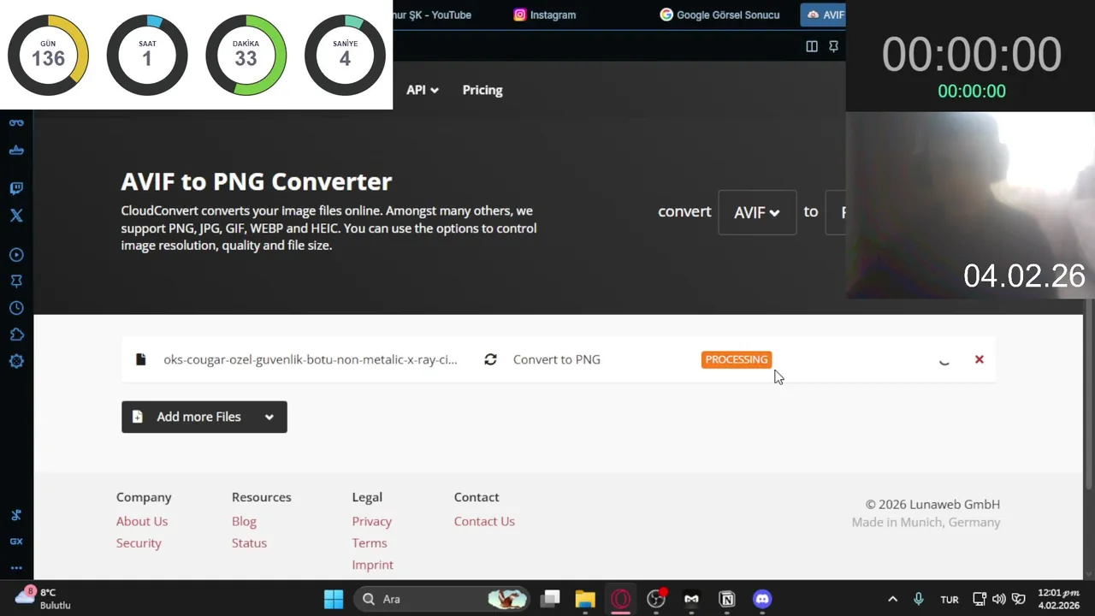The width and height of the screenshot is (1095, 616).
Task: Switch to the YouTube tab
Action: (431, 15)
